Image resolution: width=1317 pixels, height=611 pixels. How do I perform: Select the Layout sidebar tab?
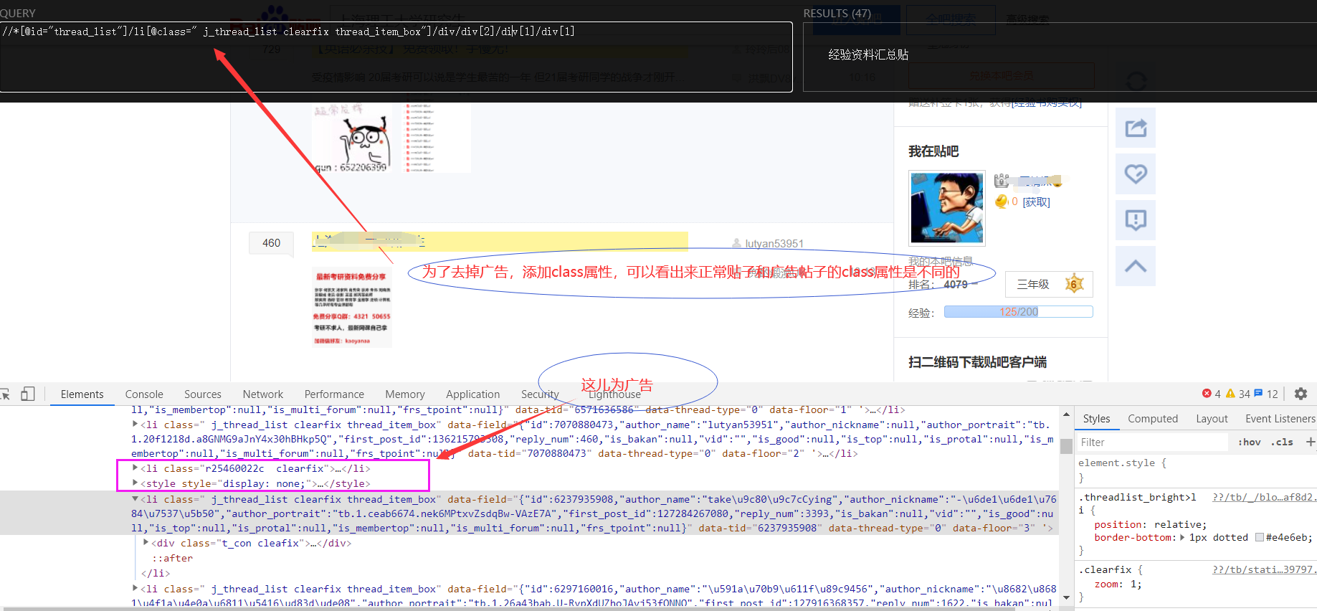tap(1212, 419)
